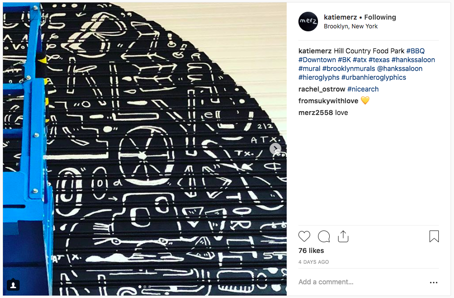This screenshot has width=454, height=298.
Task: Open merz2558 commenter profile
Action: point(316,113)
